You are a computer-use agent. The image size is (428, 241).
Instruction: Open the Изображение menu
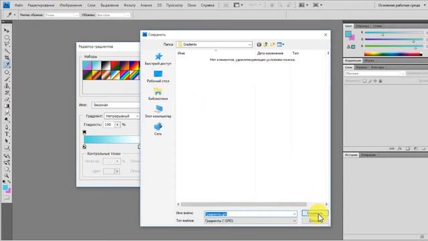coord(71,5)
